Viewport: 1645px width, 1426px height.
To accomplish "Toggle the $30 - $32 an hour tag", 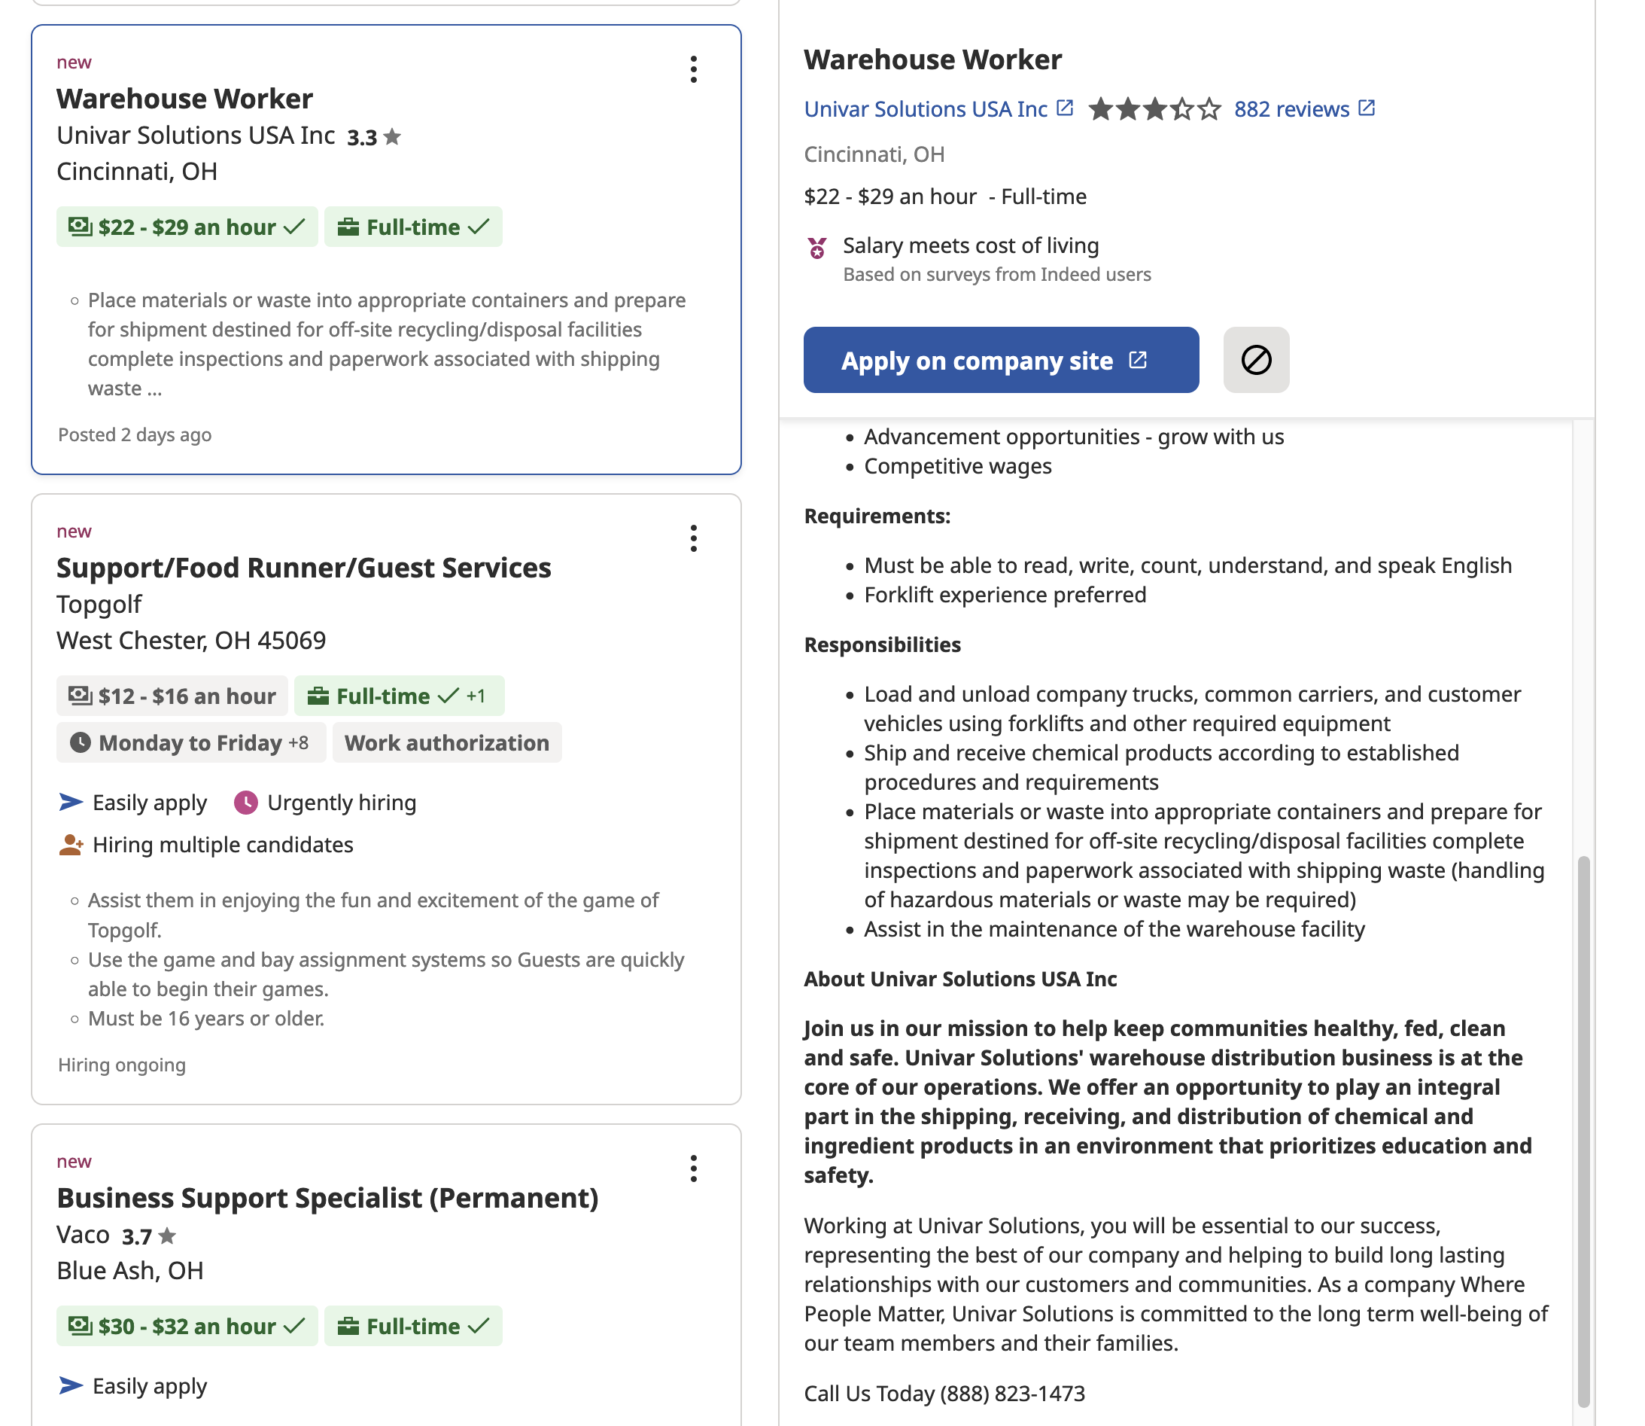I will 187,1326.
